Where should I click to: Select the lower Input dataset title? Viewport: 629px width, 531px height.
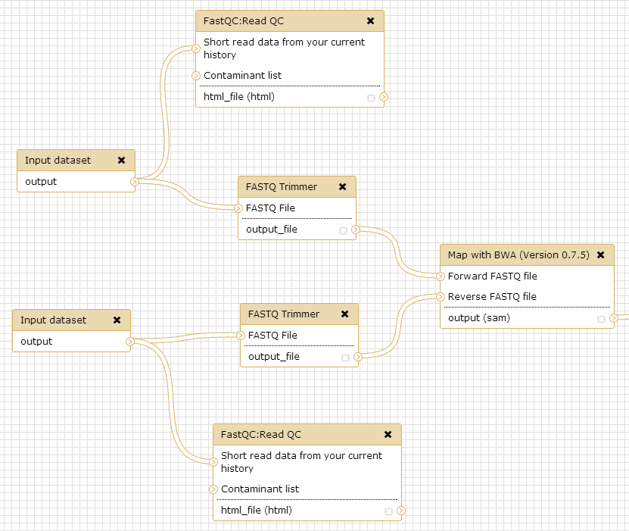(x=54, y=320)
